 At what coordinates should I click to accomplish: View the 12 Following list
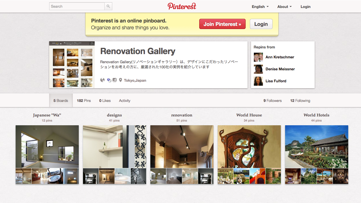pos(300,101)
